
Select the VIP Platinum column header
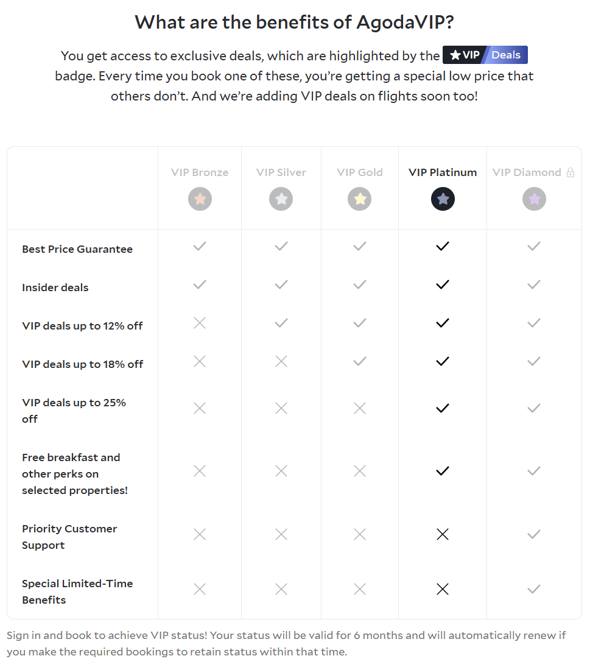[x=443, y=172]
